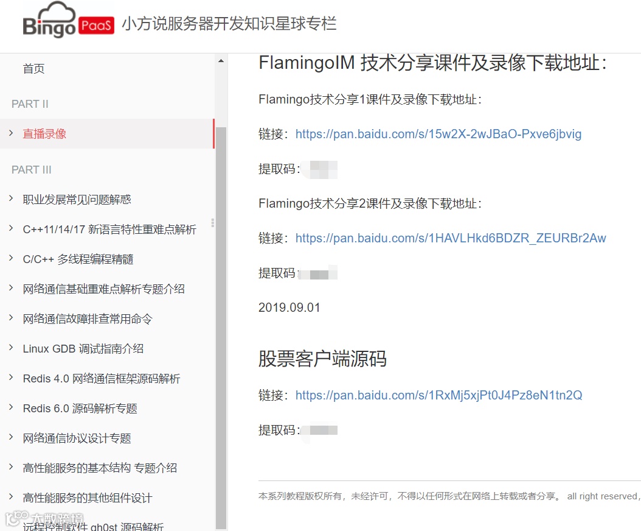641x531 pixels.
Task: Expand chevron beside 网络通信基础重难点解析专题介绍
Action: coord(11,288)
